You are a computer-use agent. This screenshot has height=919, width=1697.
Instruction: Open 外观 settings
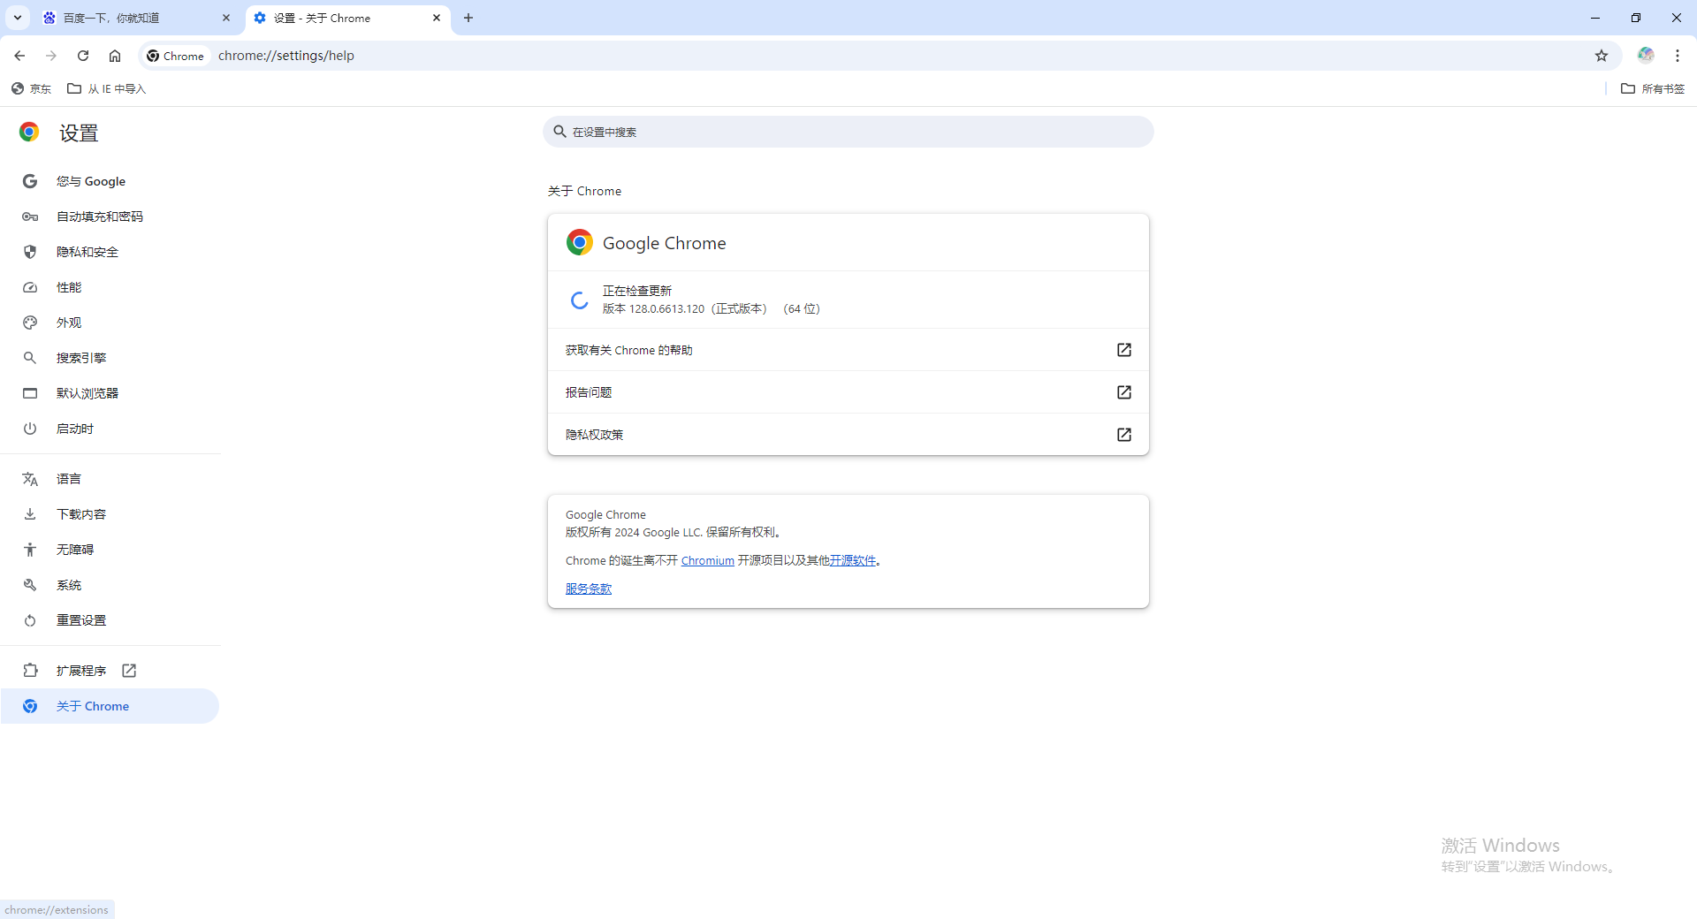110,323
